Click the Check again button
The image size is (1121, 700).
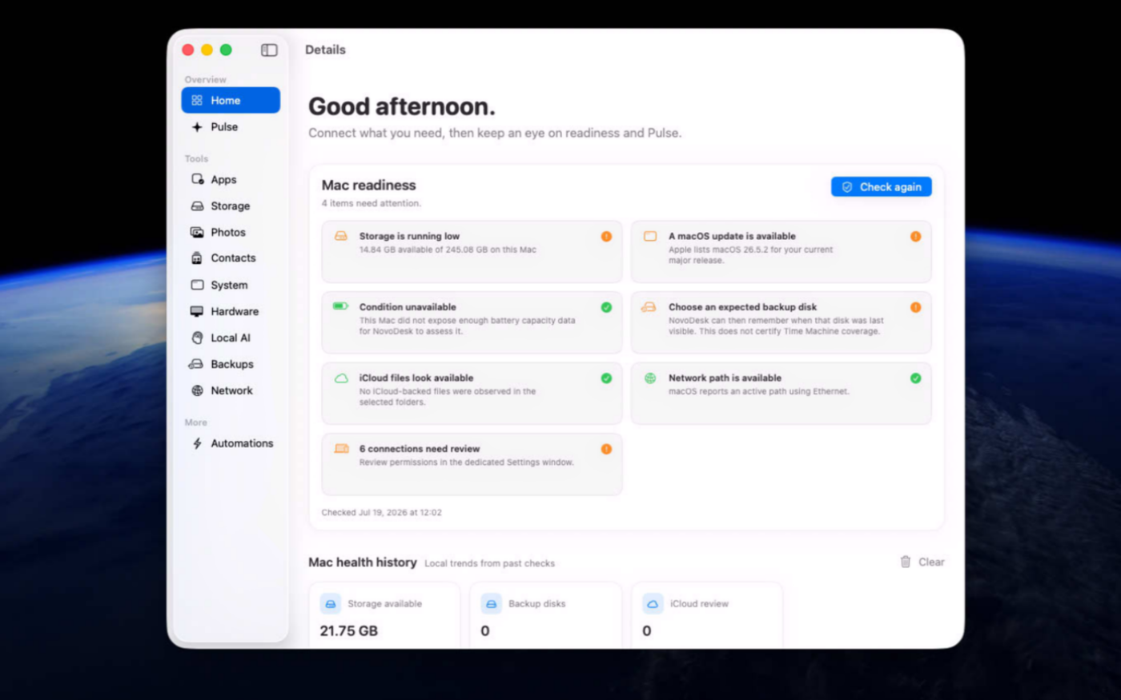coord(881,186)
